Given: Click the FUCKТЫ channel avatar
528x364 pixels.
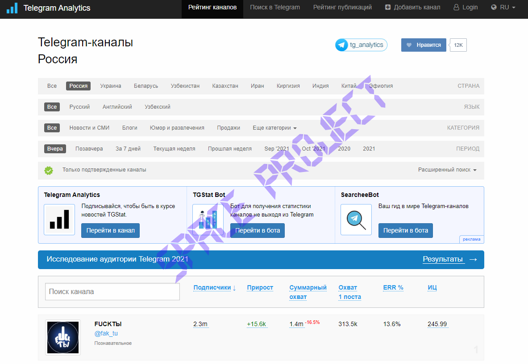Looking at the screenshot, I should (x=63, y=337).
